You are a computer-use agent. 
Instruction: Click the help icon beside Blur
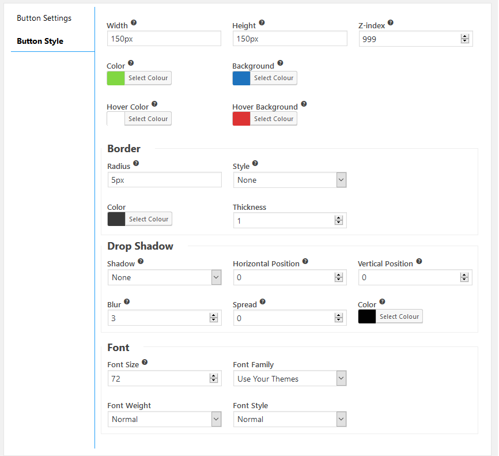[x=127, y=302]
